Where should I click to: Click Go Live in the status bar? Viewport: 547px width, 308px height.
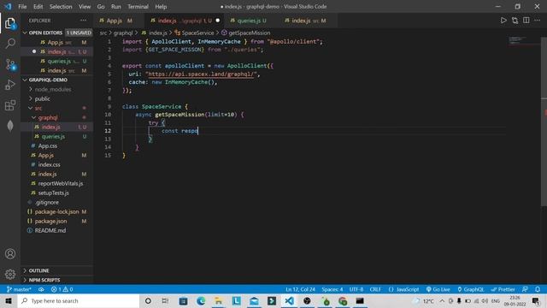(438, 289)
